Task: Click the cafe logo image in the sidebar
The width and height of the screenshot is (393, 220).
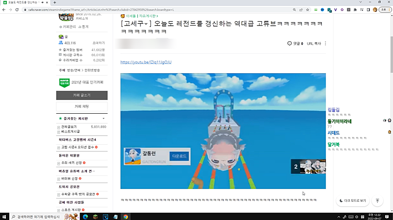Action: [66, 17]
